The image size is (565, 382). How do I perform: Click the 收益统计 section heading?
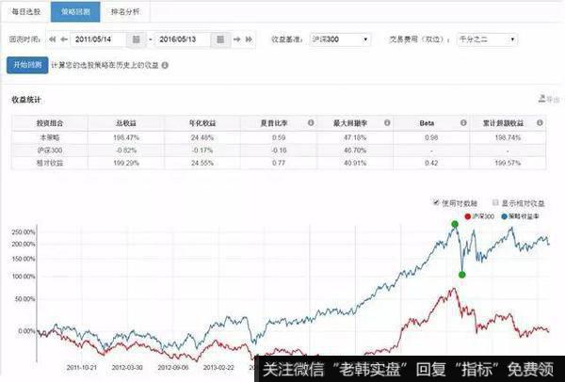pos(26,100)
